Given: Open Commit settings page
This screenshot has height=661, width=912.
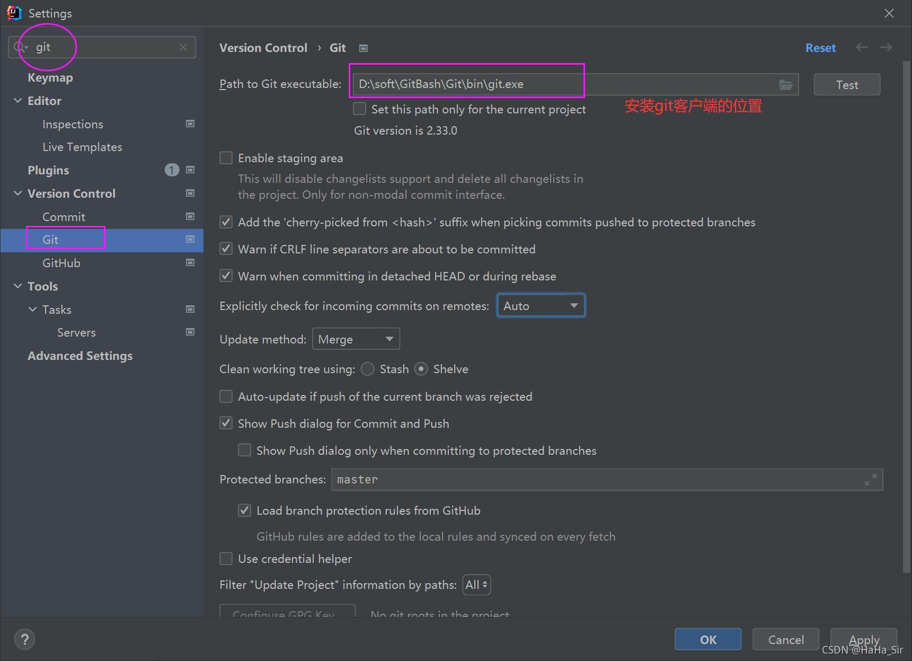Looking at the screenshot, I should (x=64, y=217).
